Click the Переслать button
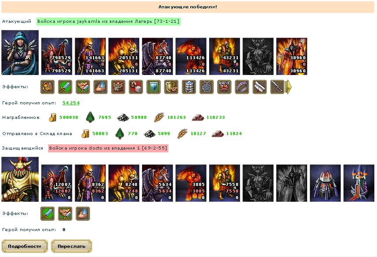 [72, 246]
